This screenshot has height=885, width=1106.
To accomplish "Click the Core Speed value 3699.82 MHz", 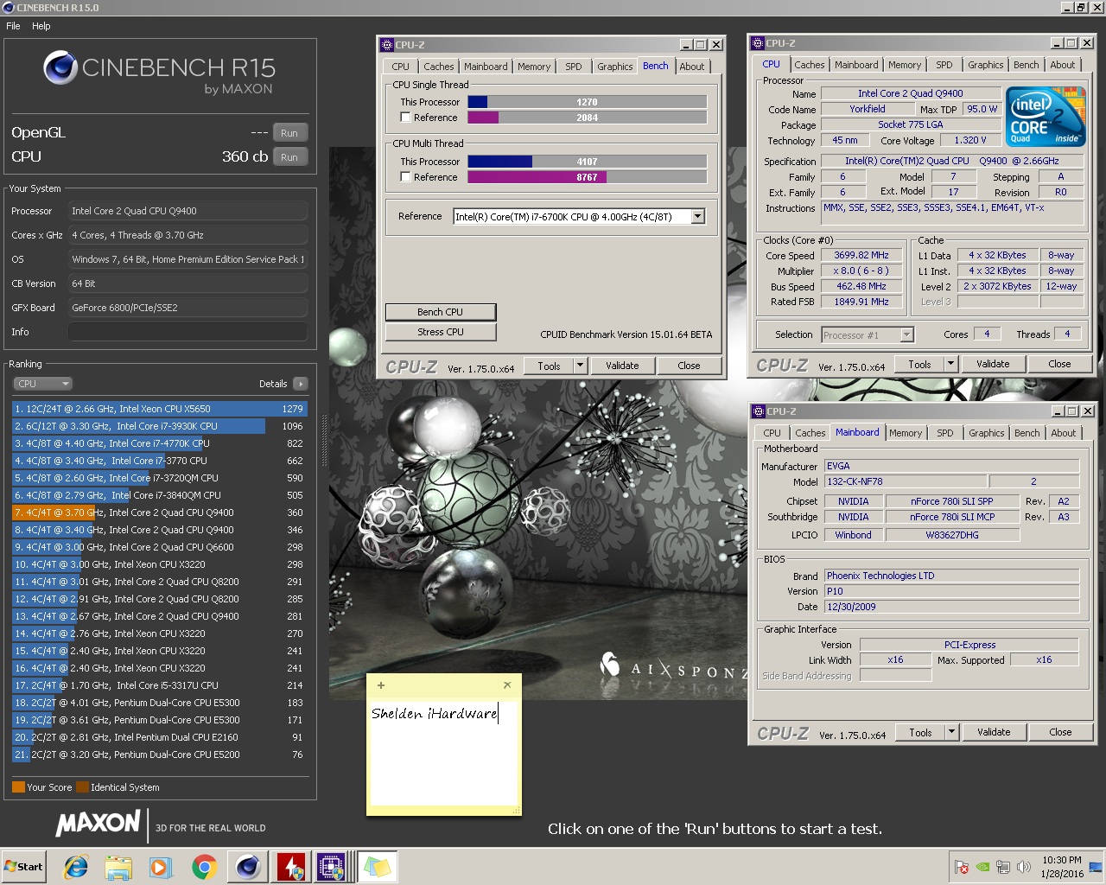I will click(x=861, y=256).
